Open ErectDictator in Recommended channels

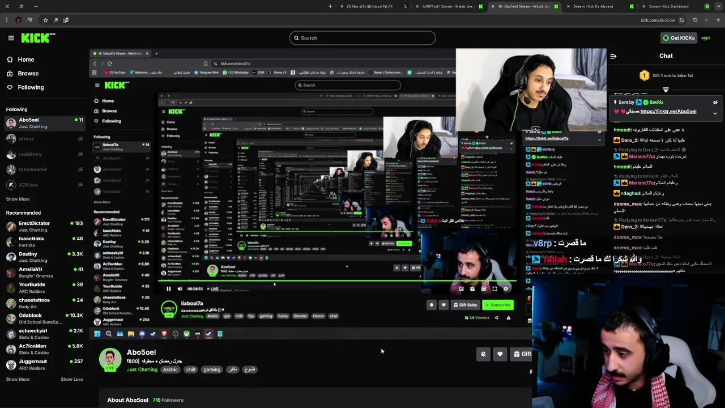click(x=44, y=227)
